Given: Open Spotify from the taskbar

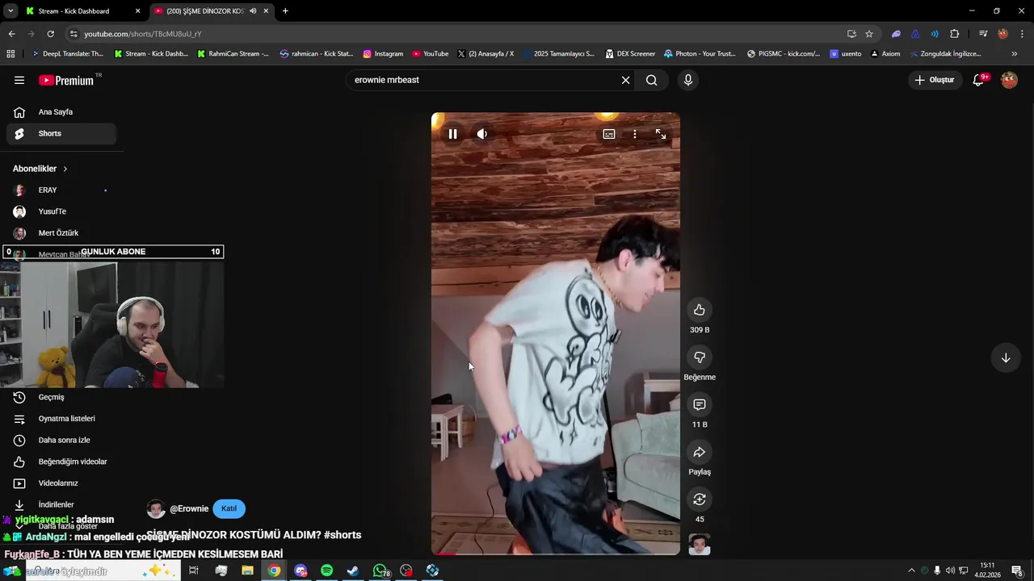Looking at the screenshot, I should click(x=326, y=571).
